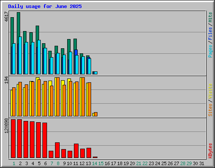Image resolution: width=215 pixels, height=168 pixels.
Task: Click the red KBytes bar for day 11
Action: click(76, 151)
